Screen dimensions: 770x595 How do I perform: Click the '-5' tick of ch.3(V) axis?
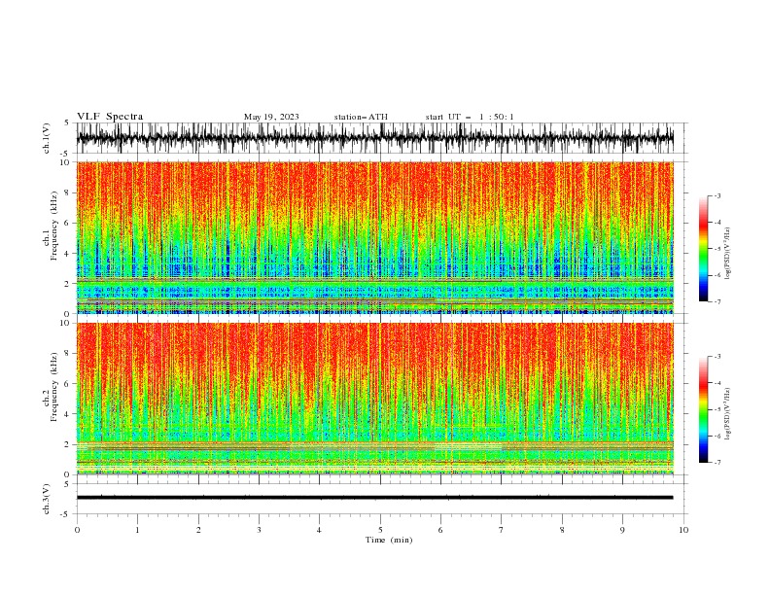click(x=66, y=514)
